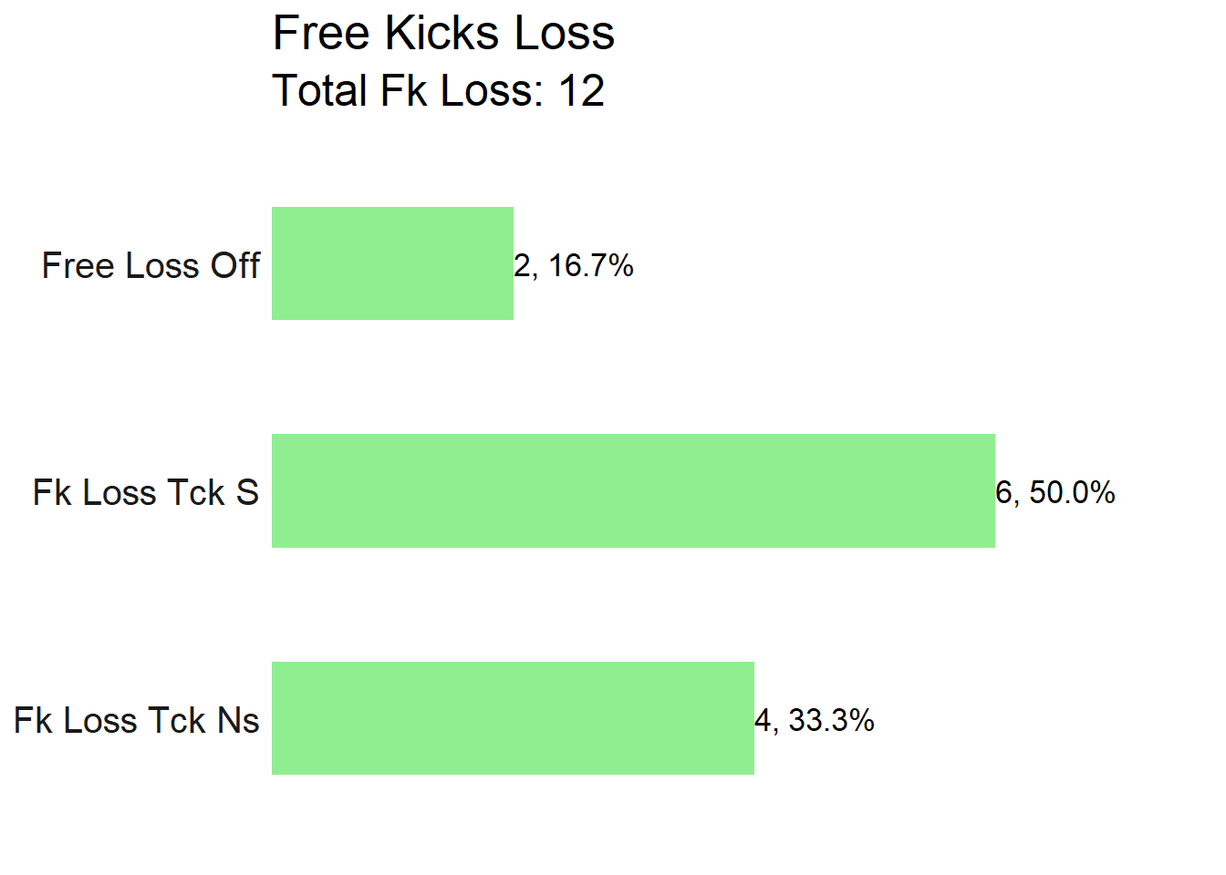Image resolution: width=1226 pixels, height=875 pixels.
Task: Click "Ns" in the bottom axis label
Action: (238, 721)
